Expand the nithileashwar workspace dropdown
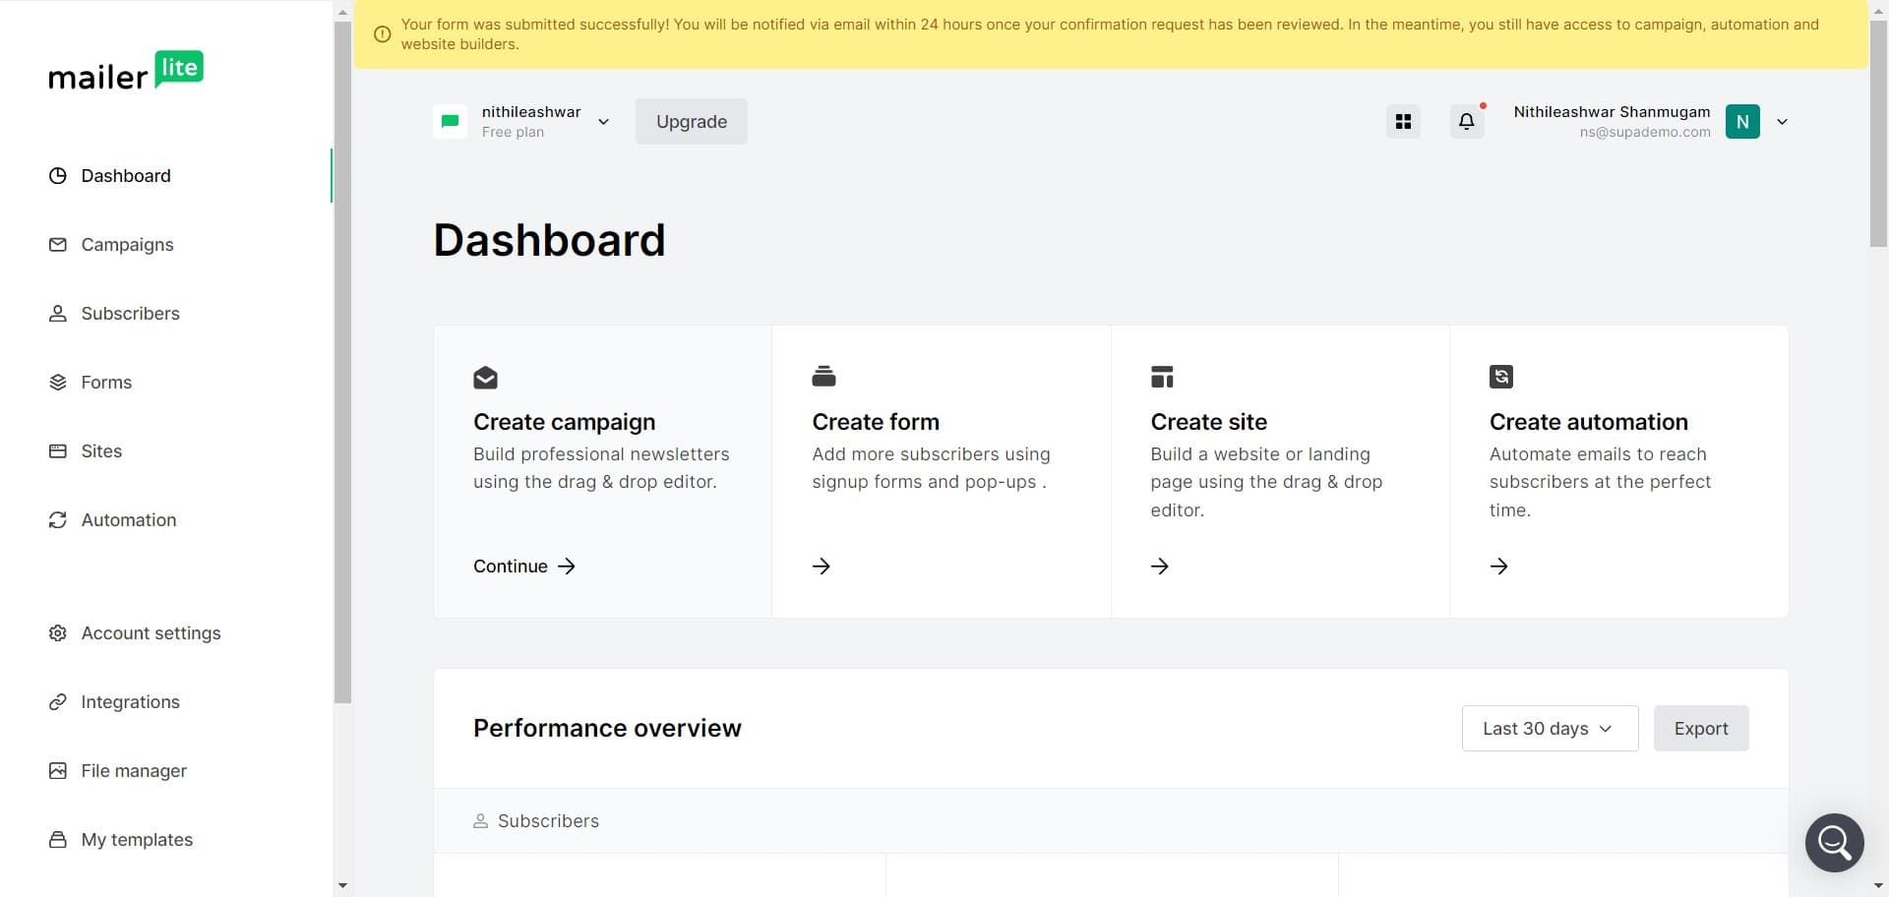Screen dimensions: 1889x897 click(604, 121)
